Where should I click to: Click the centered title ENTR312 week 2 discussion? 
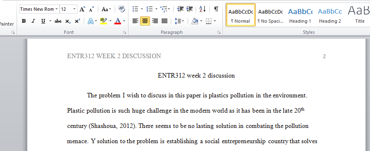[x=196, y=75]
